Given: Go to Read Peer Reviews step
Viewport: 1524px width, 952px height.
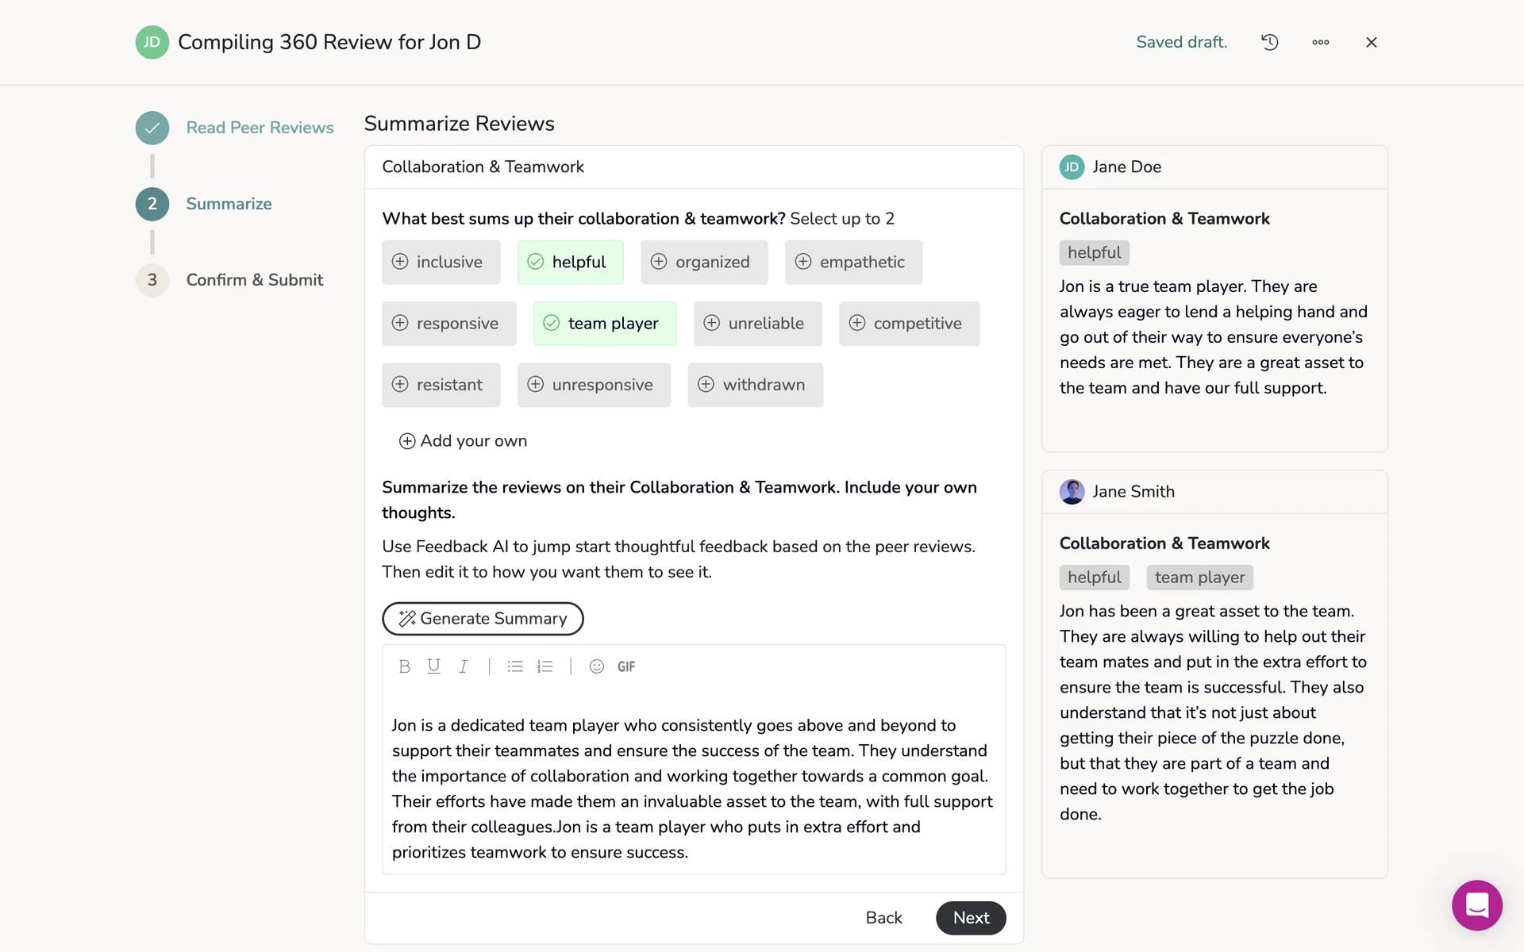Looking at the screenshot, I should tap(259, 128).
